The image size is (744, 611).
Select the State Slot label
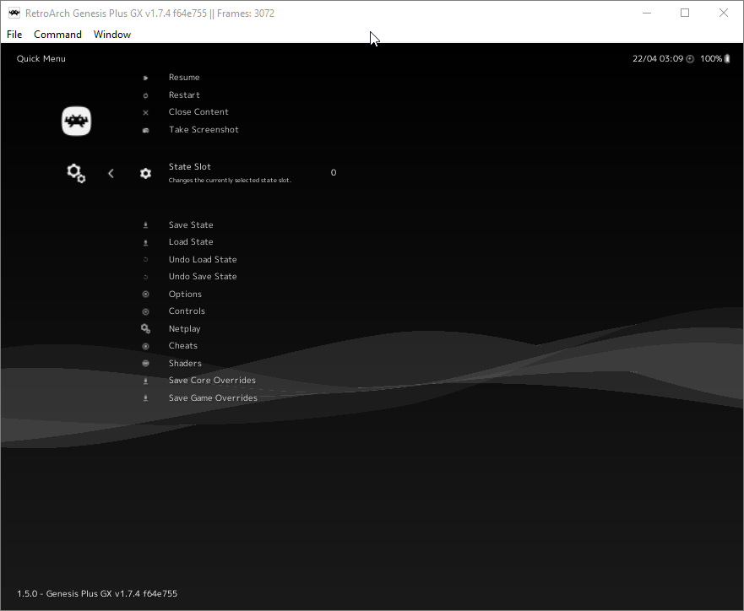190,166
